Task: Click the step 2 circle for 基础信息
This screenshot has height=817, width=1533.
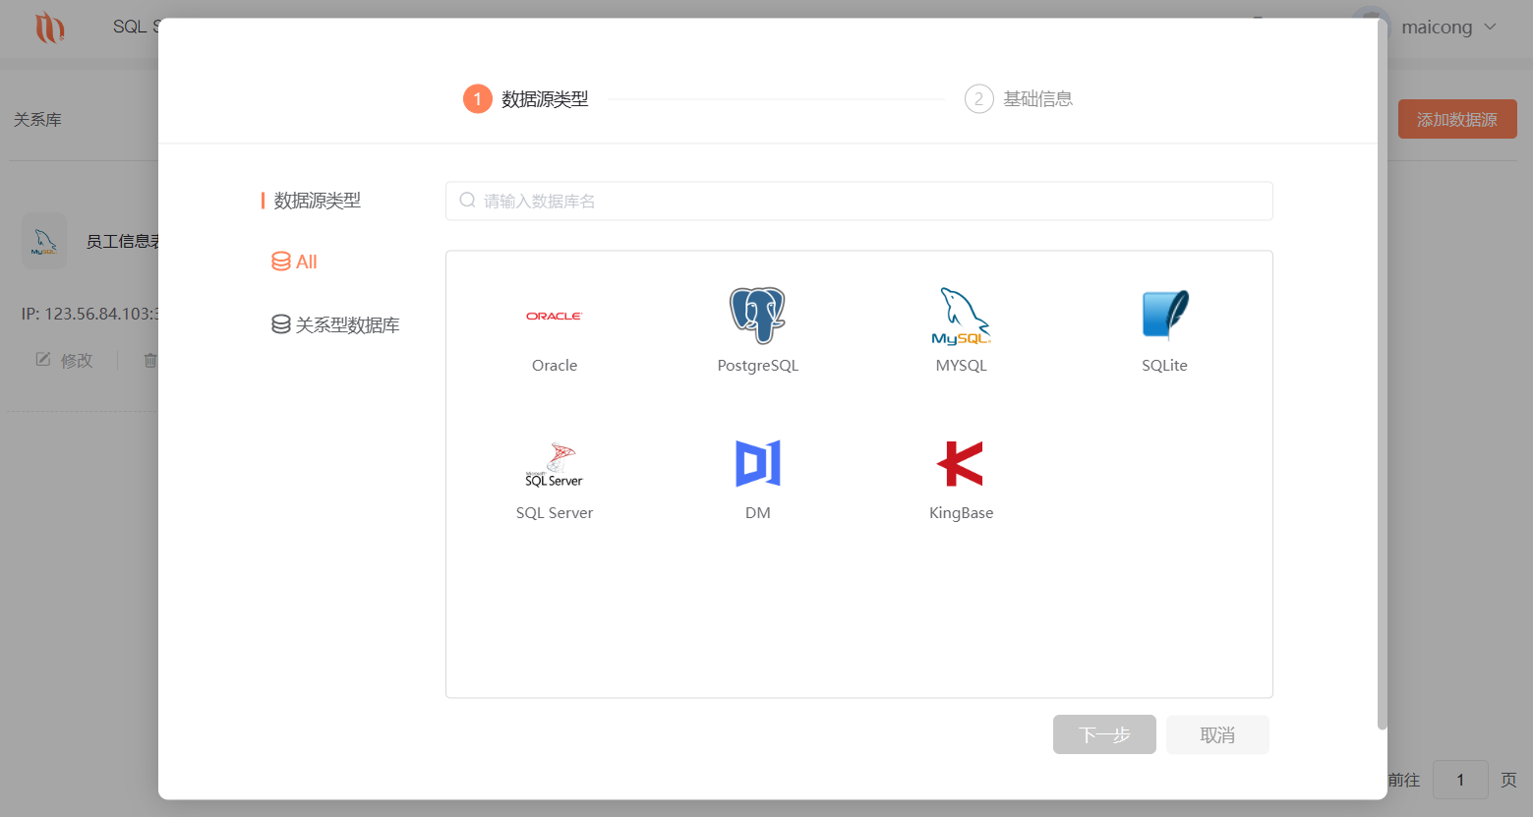Action: tap(978, 98)
